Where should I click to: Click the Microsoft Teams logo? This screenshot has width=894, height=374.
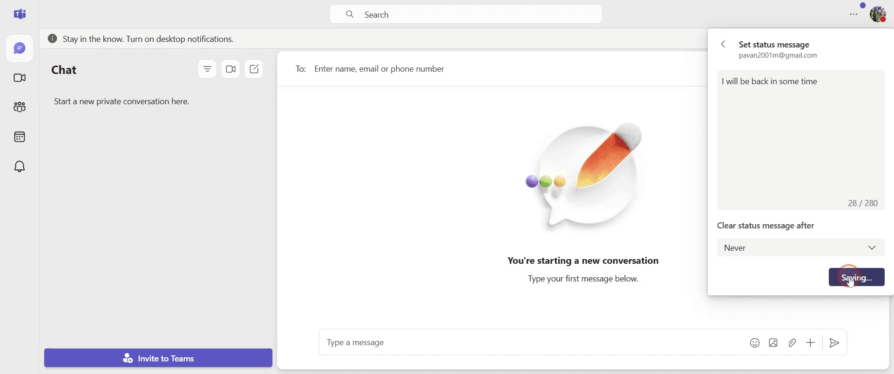click(20, 14)
